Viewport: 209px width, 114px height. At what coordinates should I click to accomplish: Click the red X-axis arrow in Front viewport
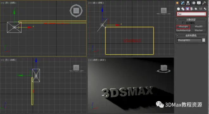tap(118, 25)
